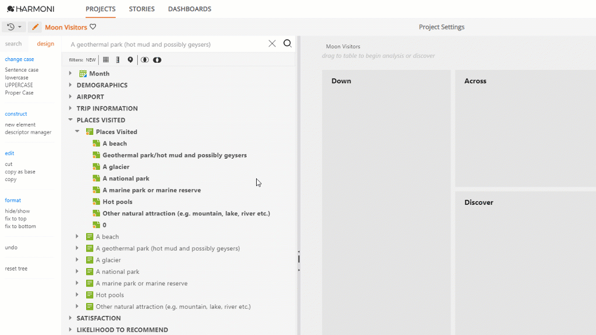Expand the AIRPORT group

(70, 97)
